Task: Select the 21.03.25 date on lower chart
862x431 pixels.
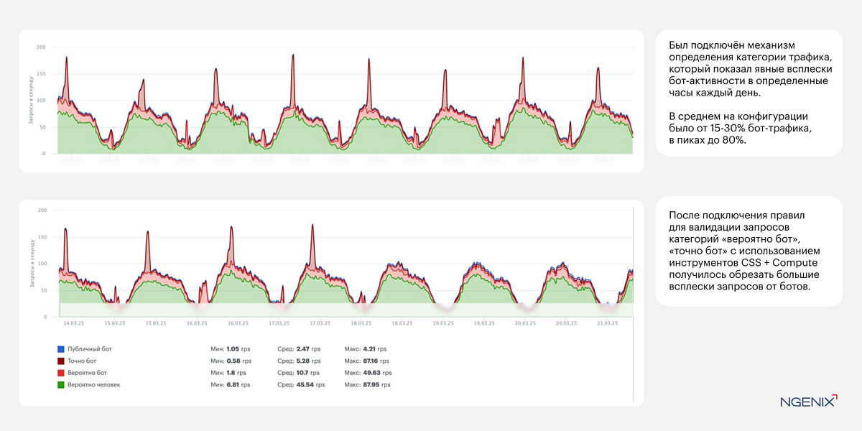Action: pyautogui.click(x=608, y=323)
